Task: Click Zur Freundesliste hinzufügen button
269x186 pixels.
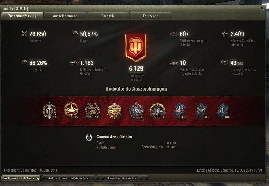Action: (21, 178)
